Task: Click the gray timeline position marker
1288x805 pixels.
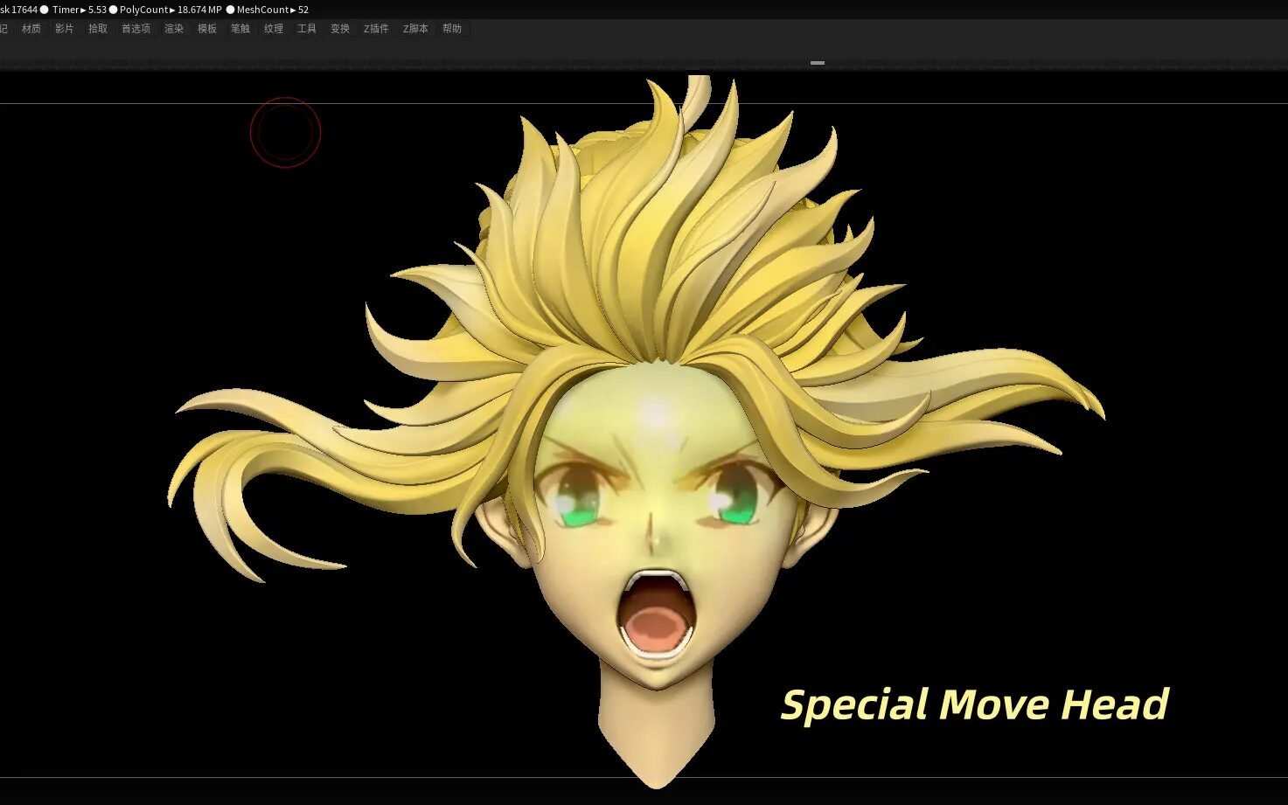Action: (x=818, y=63)
